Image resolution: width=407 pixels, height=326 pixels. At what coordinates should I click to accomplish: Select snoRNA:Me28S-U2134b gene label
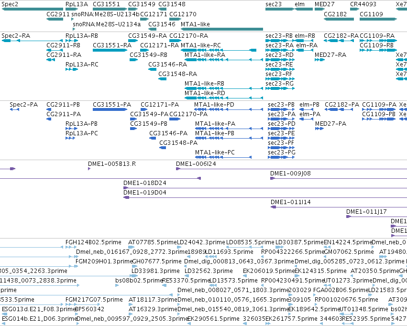coord(106,14)
